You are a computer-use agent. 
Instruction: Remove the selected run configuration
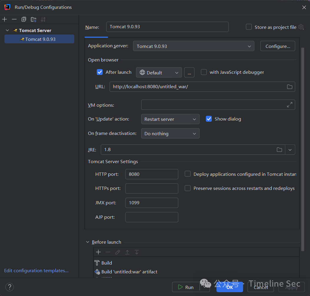14,19
